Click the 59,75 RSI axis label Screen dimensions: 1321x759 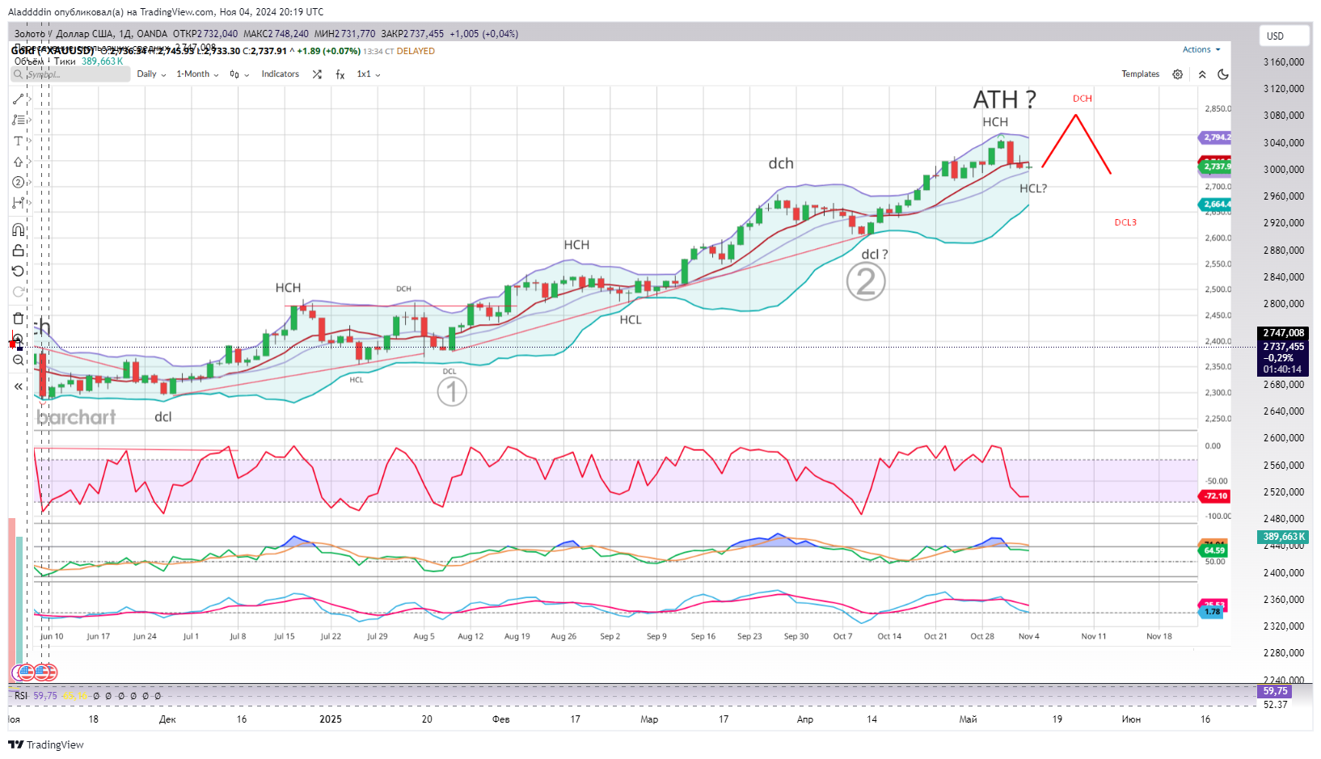click(1275, 692)
